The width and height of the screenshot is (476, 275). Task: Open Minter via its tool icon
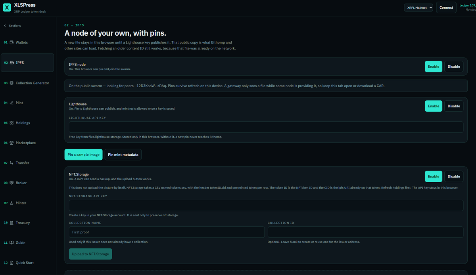[12, 203]
